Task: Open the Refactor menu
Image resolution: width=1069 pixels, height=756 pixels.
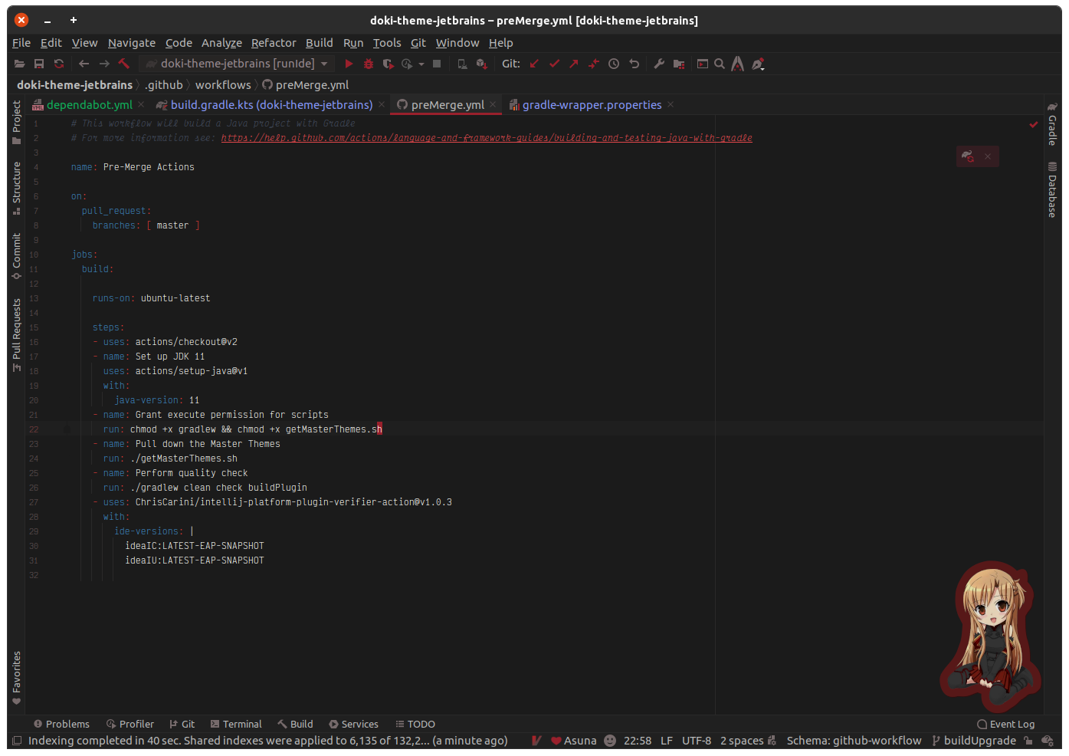Action: (x=274, y=43)
